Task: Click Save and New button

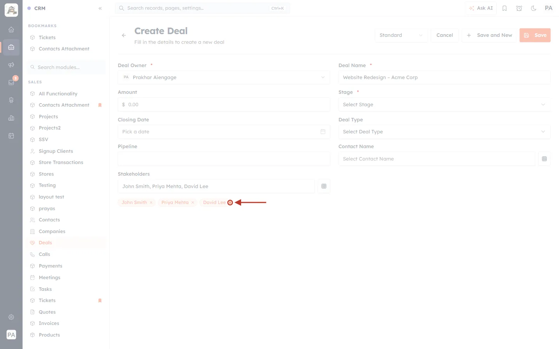Action: (x=489, y=35)
